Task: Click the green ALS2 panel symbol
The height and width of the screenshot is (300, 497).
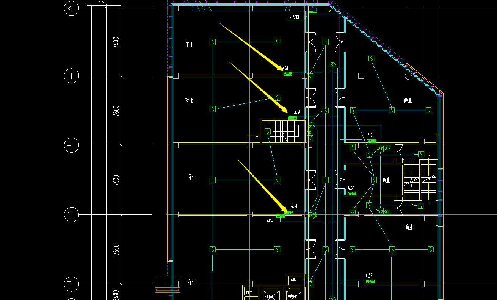Action: [x=281, y=216]
